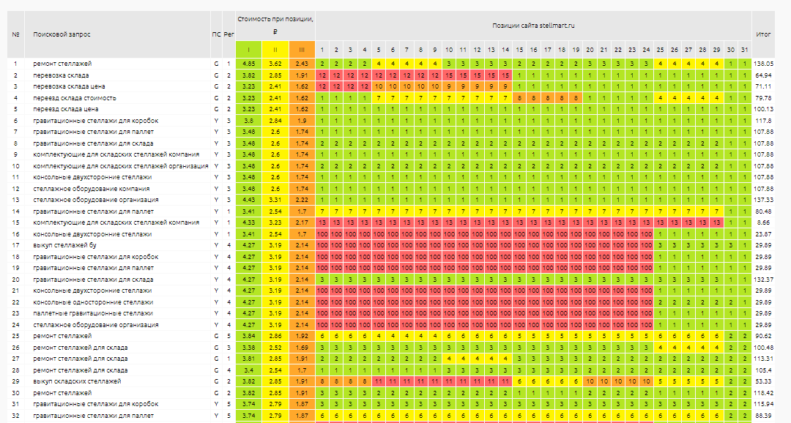Click the orange 'III' position cost header
The image size is (791, 423).
[x=302, y=50]
